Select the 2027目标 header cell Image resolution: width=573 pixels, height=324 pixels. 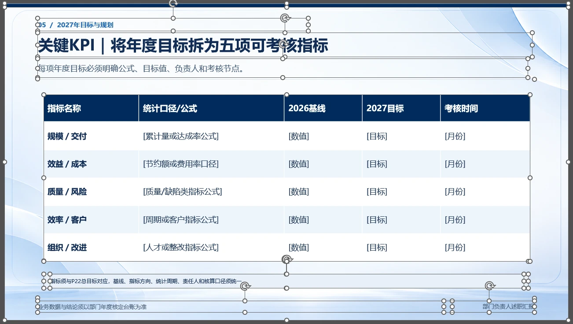(401, 108)
